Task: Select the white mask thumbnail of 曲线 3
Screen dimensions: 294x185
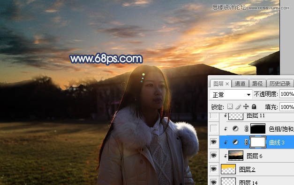Action: (x=258, y=142)
